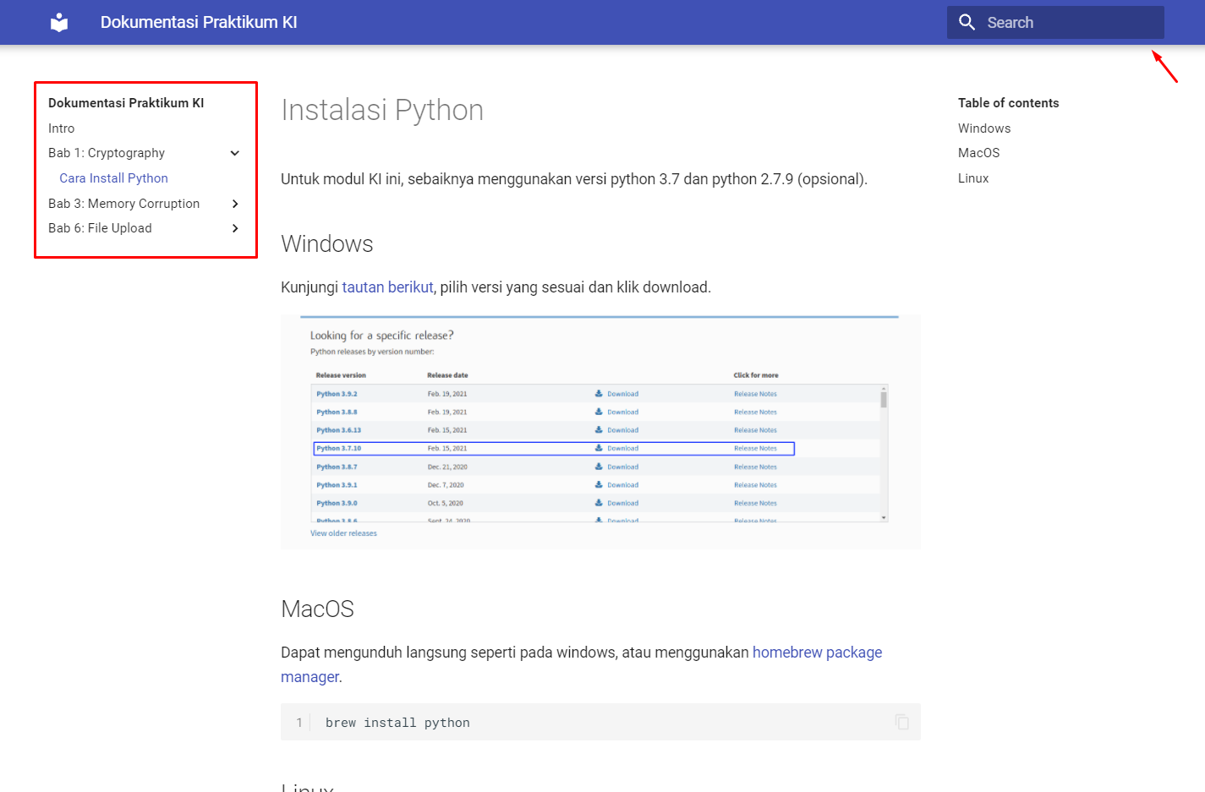Click the Dokumentasi Praktikum KI header title

pos(199,22)
